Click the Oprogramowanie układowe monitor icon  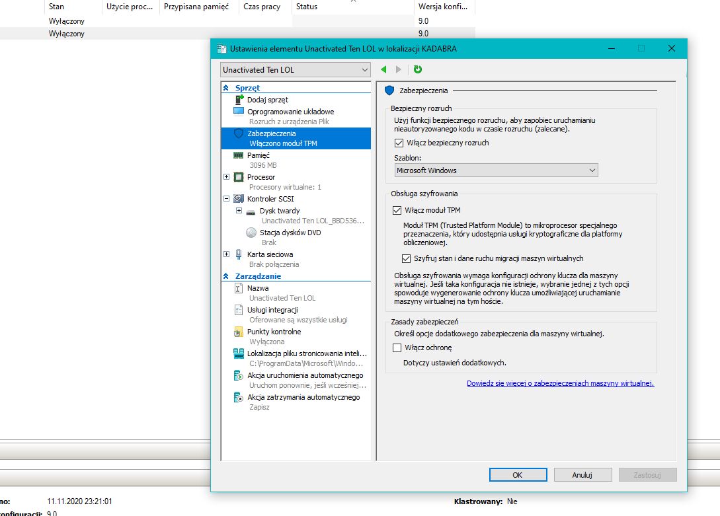tap(239, 112)
